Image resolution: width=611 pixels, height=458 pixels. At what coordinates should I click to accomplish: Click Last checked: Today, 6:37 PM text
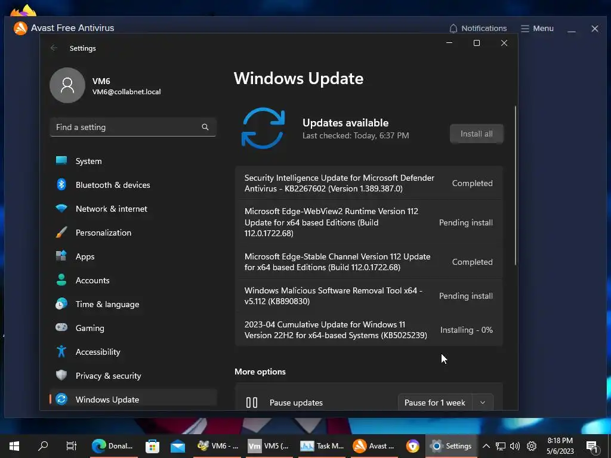click(x=356, y=135)
